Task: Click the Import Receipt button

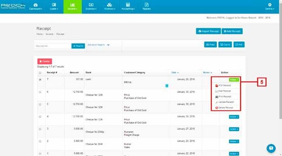Action: point(208,31)
